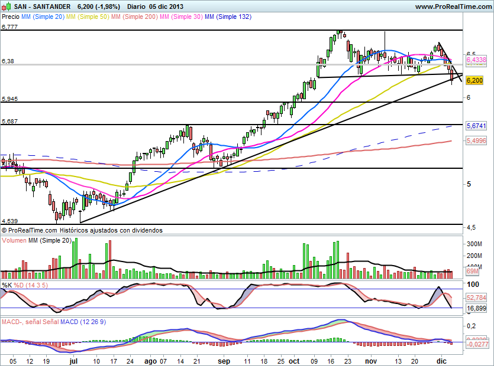Image resolution: width=494 pixels, height=366 pixels.
Task: Click the MACD-, señal label
Action: tap(21, 322)
